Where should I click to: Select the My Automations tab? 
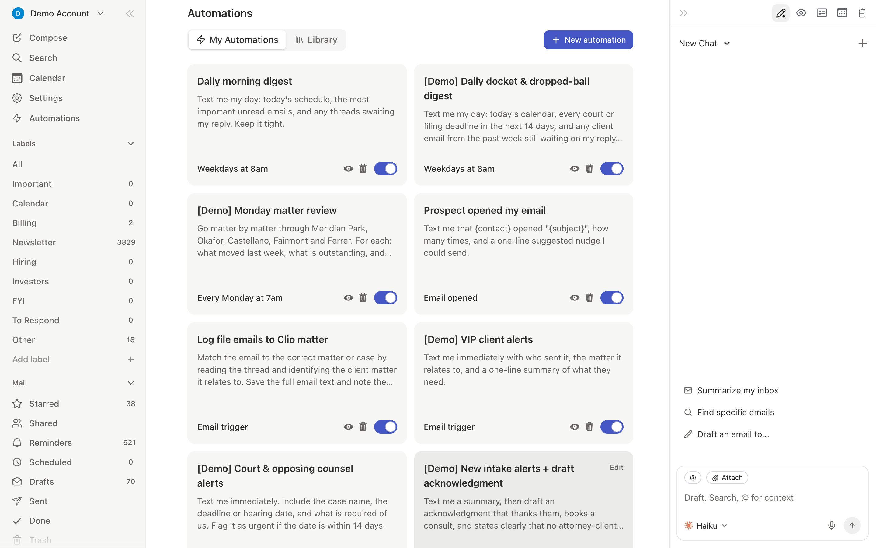(237, 40)
